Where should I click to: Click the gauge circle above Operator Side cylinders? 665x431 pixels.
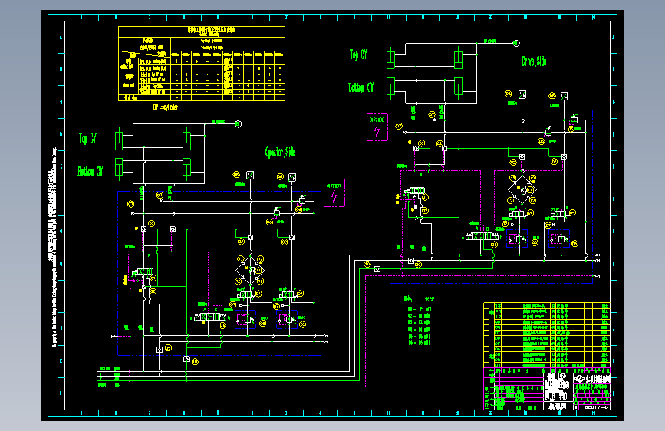pyautogui.click(x=238, y=124)
